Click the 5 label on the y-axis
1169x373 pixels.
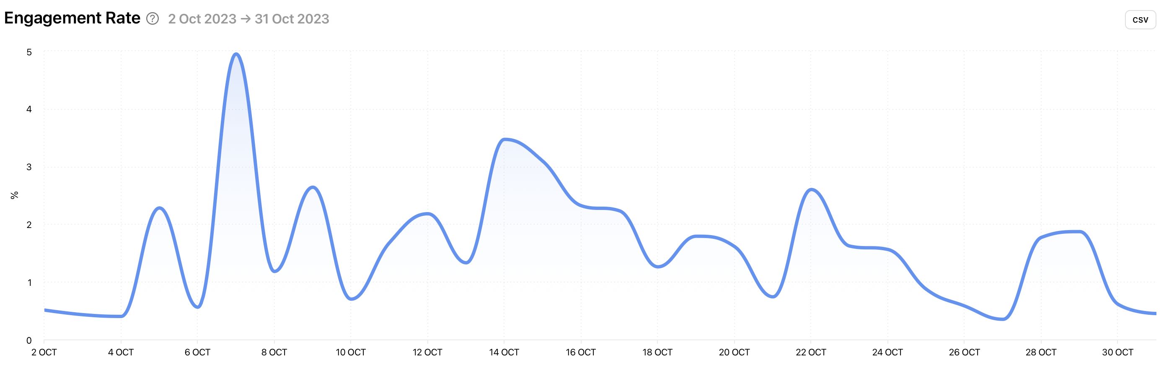(x=29, y=52)
